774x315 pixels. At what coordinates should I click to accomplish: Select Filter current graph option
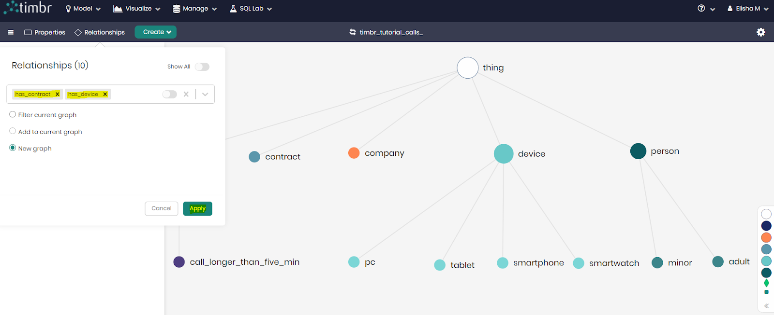point(13,114)
